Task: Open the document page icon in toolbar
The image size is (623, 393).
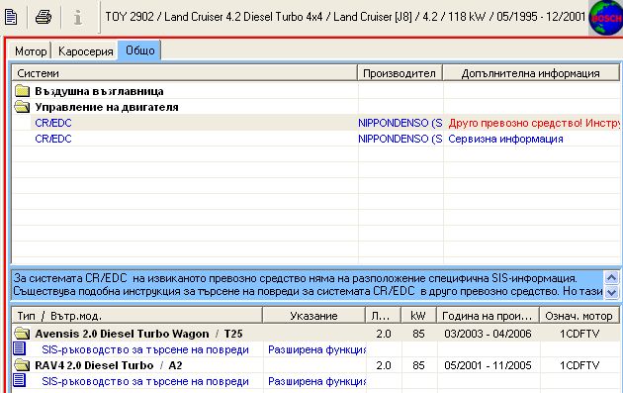Action: click(11, 17)
